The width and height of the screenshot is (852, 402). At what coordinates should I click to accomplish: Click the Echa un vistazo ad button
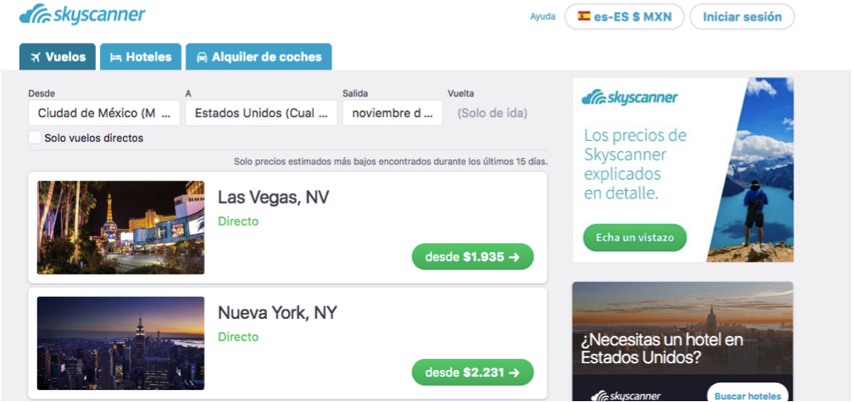[x=635, y=237]
